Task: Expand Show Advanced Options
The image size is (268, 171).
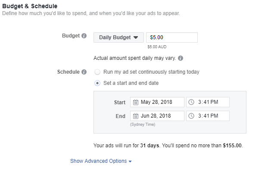Action: (101, 161)
